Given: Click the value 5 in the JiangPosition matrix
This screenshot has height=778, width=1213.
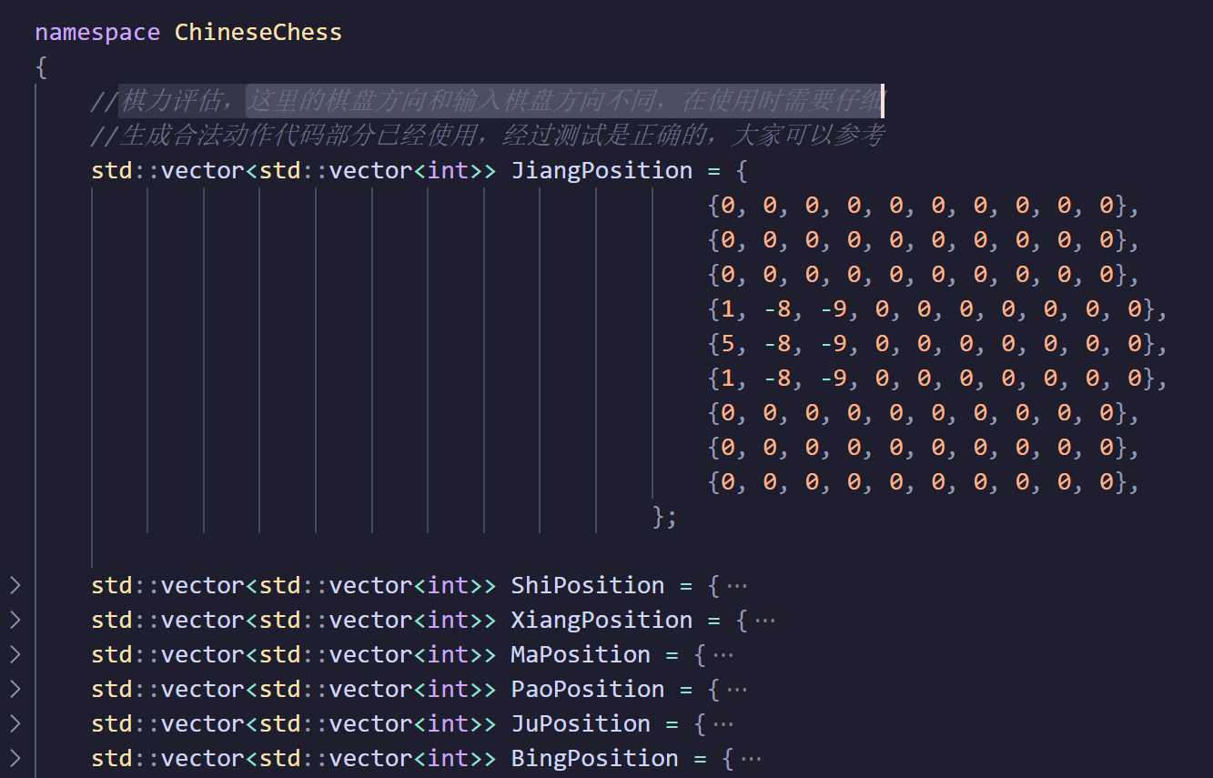Looking at the screenshot, I should (728, 344).
